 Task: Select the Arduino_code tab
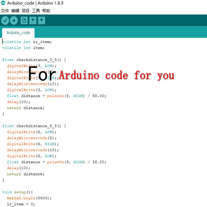(x=18, y=33)
